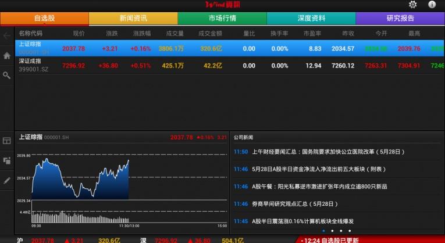Click the overlapping windows sidebar icon

click(7, 160)
